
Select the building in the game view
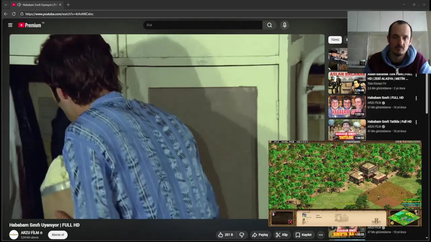tap(368, 173)
